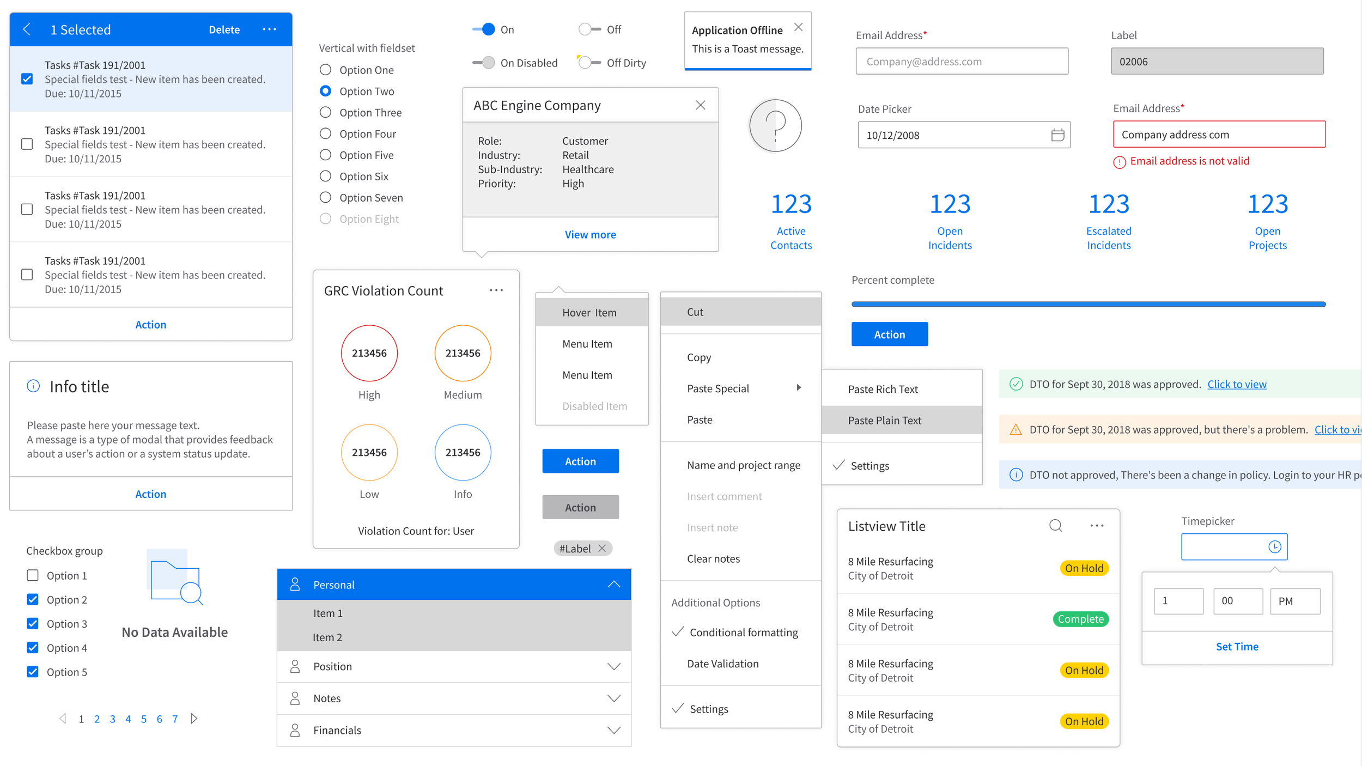1362x766 pixels.
Task: Click the back arrow in selection header
Action: click(27, 29)
